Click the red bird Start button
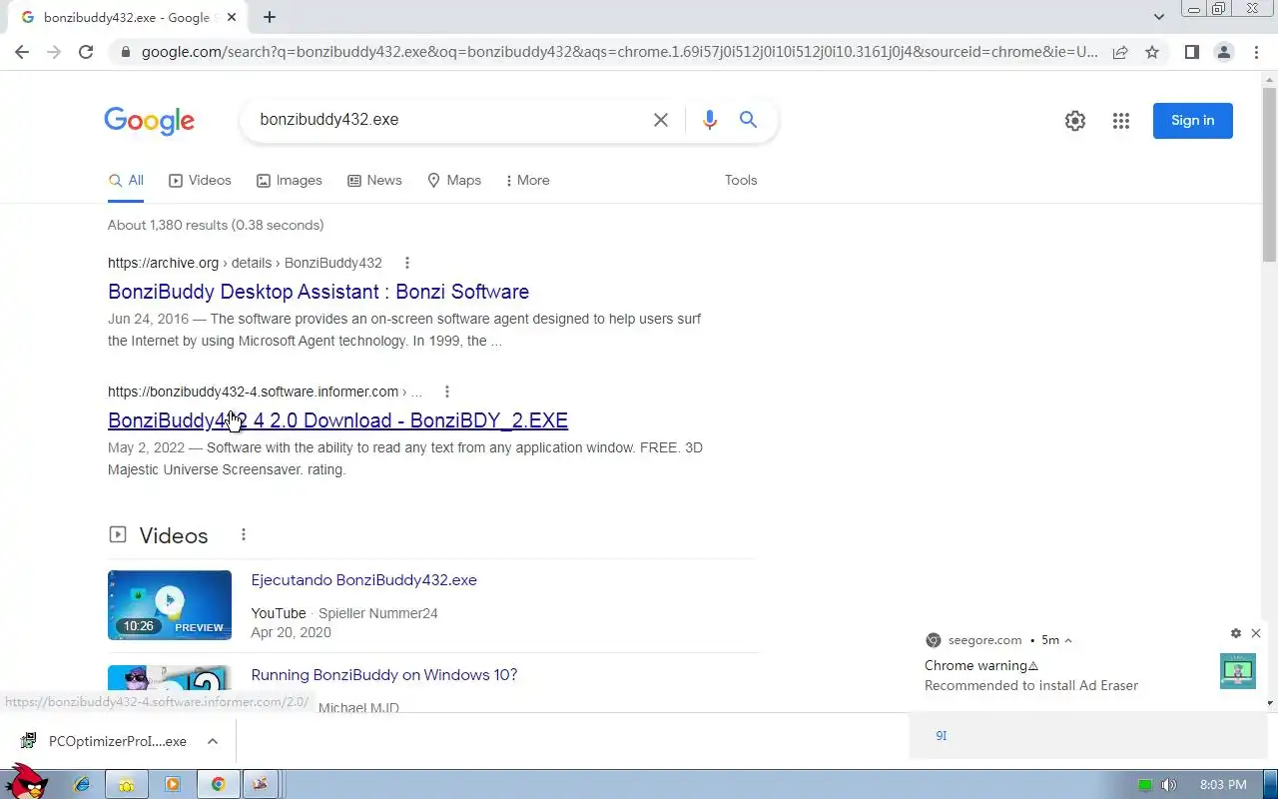 (27, 781)
